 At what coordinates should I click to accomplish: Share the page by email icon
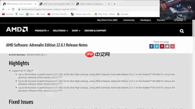(167, 46)
